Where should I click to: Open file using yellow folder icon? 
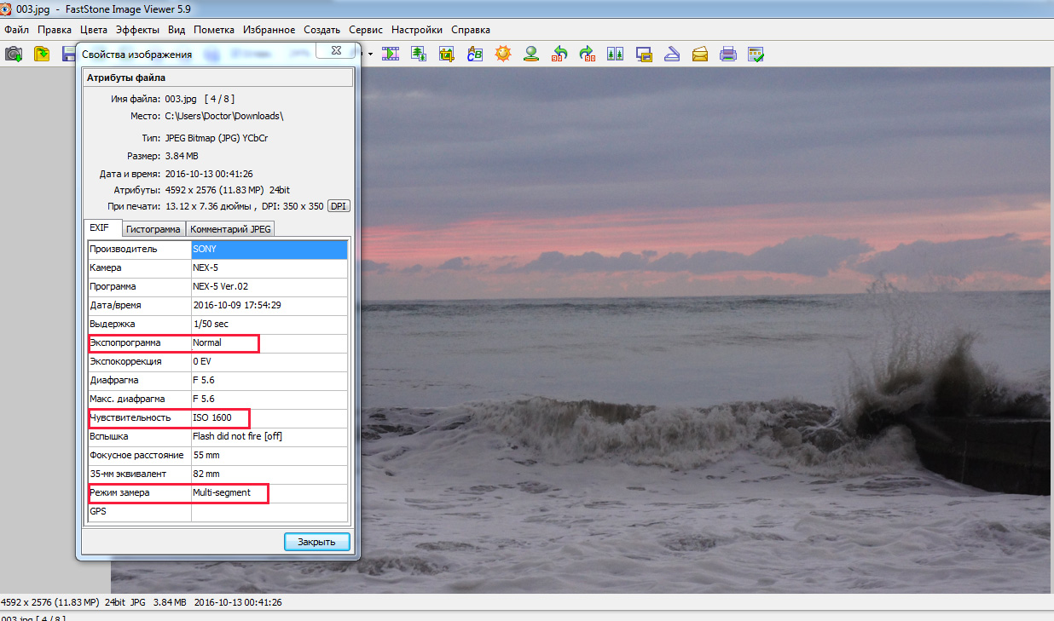click(42, 54)
